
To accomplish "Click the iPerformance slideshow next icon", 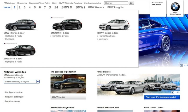I will (173, 92).
